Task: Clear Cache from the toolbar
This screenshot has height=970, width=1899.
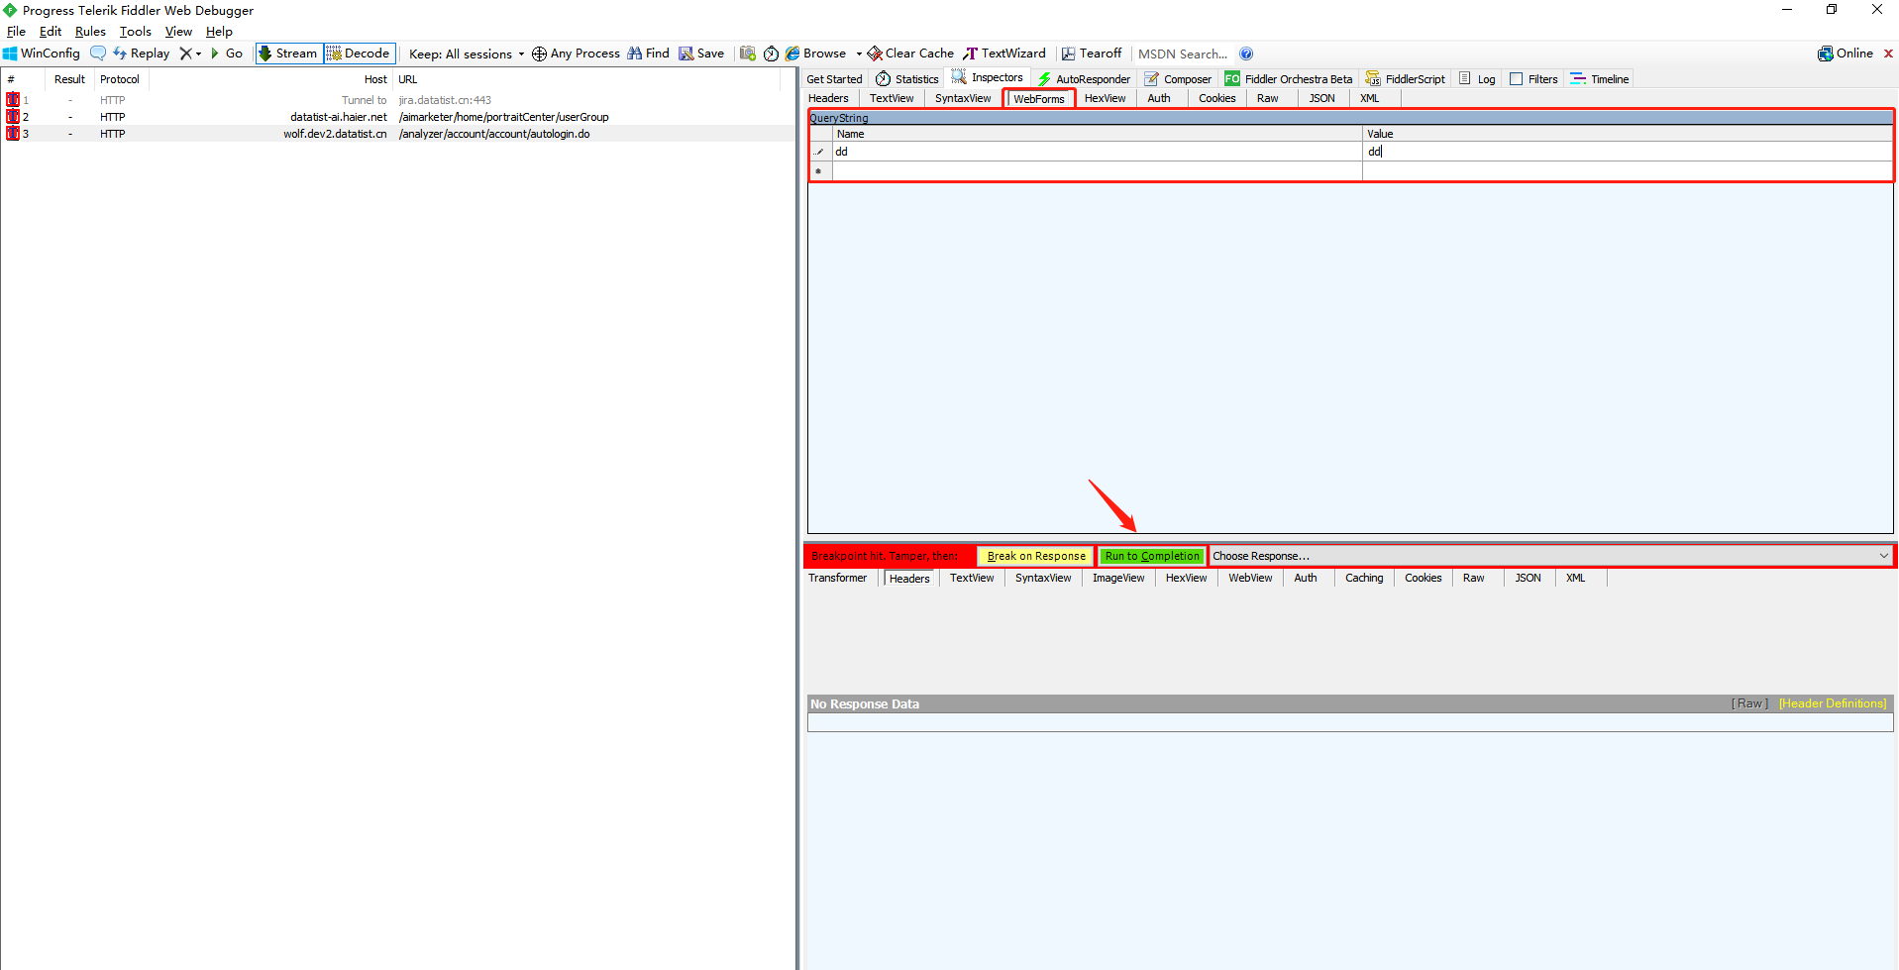Action: tap(910, 54)
